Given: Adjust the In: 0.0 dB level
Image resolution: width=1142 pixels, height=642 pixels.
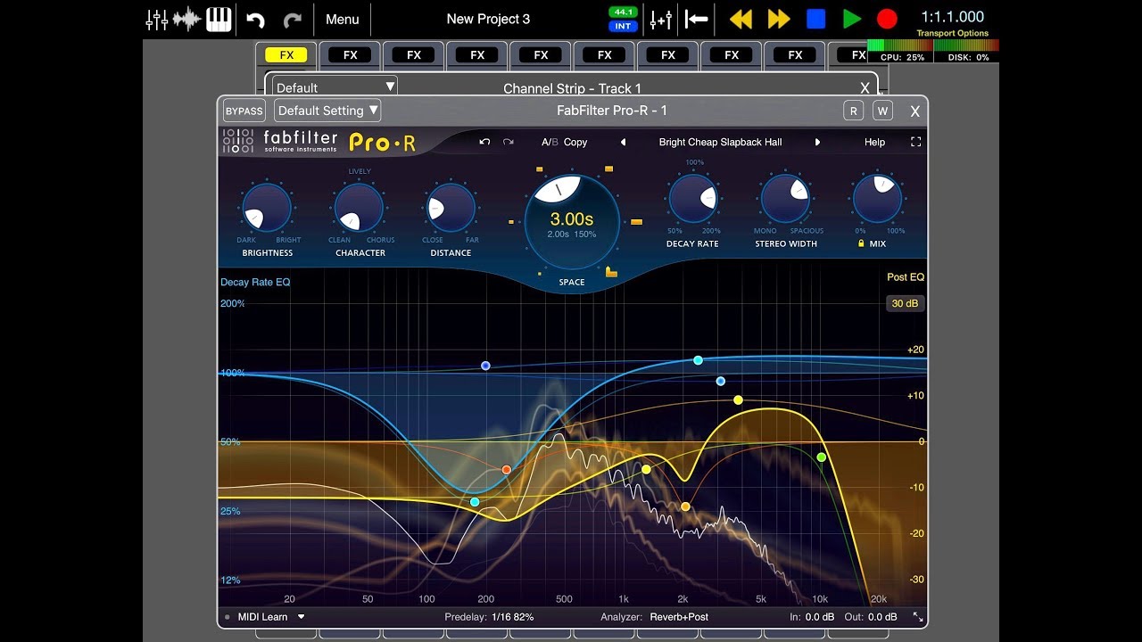Looking at the screenshot, I should (812, 617).
